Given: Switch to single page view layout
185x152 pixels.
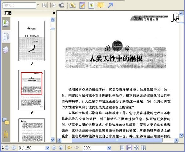Looking at the screenshot, I should [123, 148].
